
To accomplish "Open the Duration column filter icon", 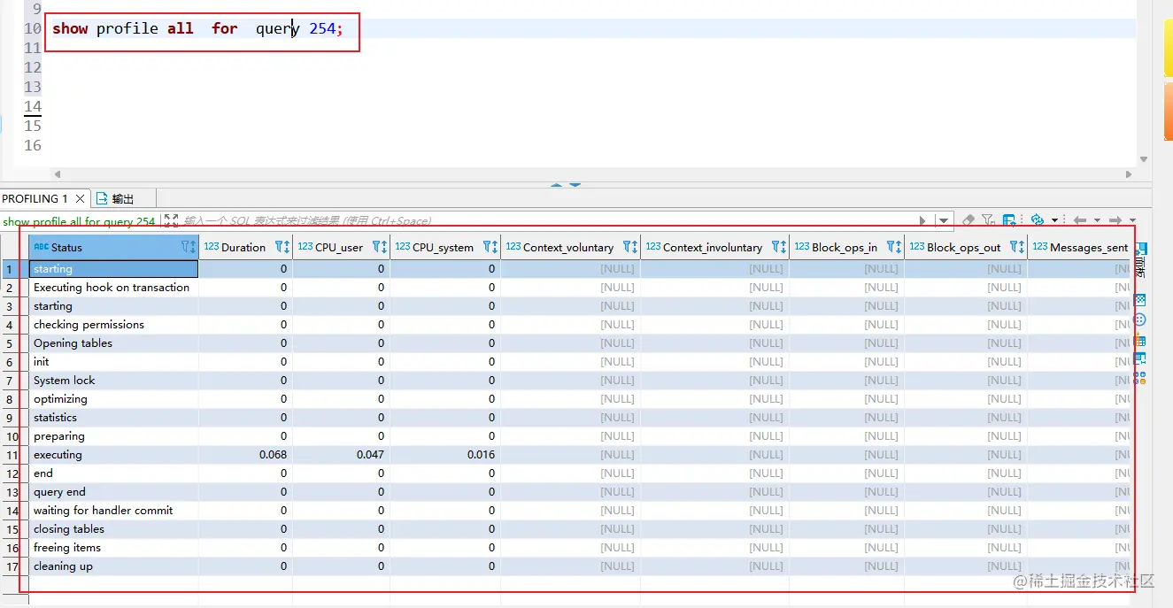I will (280, 247).
